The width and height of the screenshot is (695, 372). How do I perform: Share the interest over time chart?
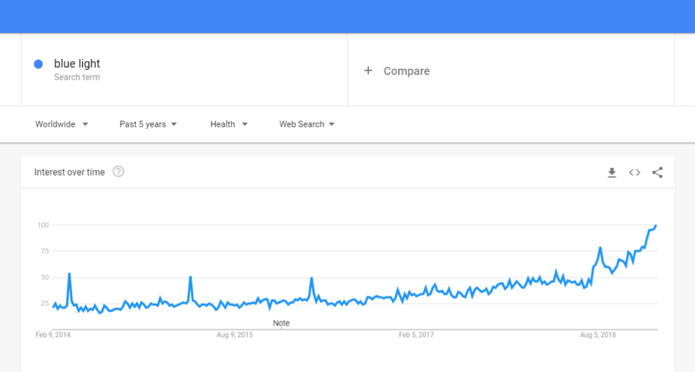click(x=657, y=173)
